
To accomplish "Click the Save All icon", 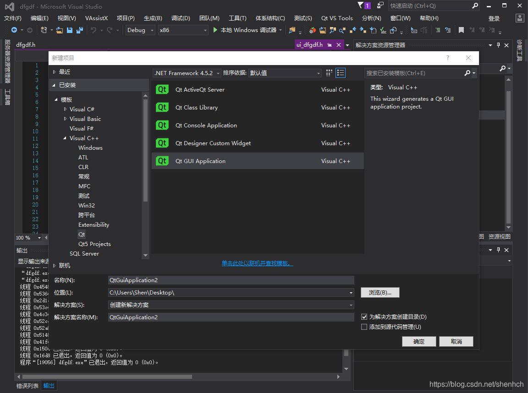I will tap(80, 30).
